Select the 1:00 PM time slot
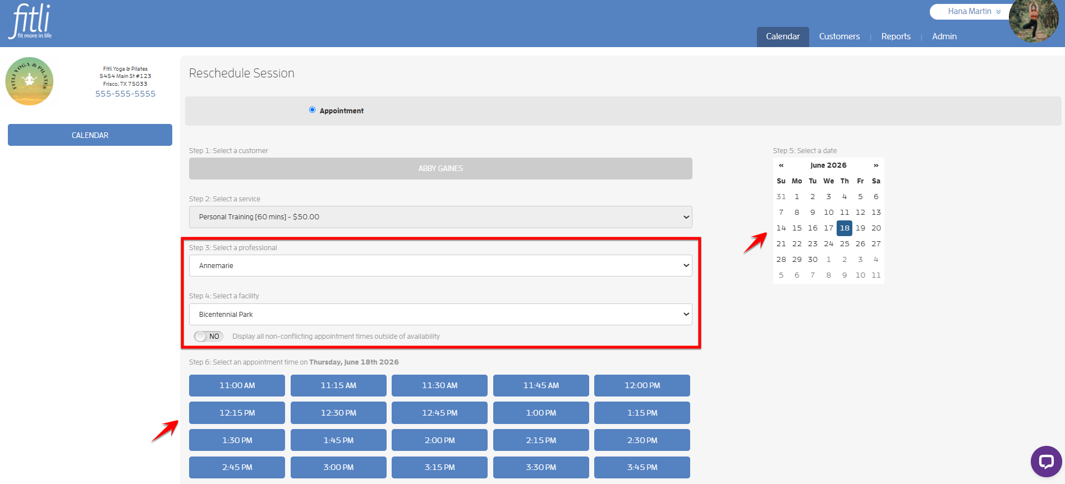Viewport: 1065px width, 484px height. 541,413
